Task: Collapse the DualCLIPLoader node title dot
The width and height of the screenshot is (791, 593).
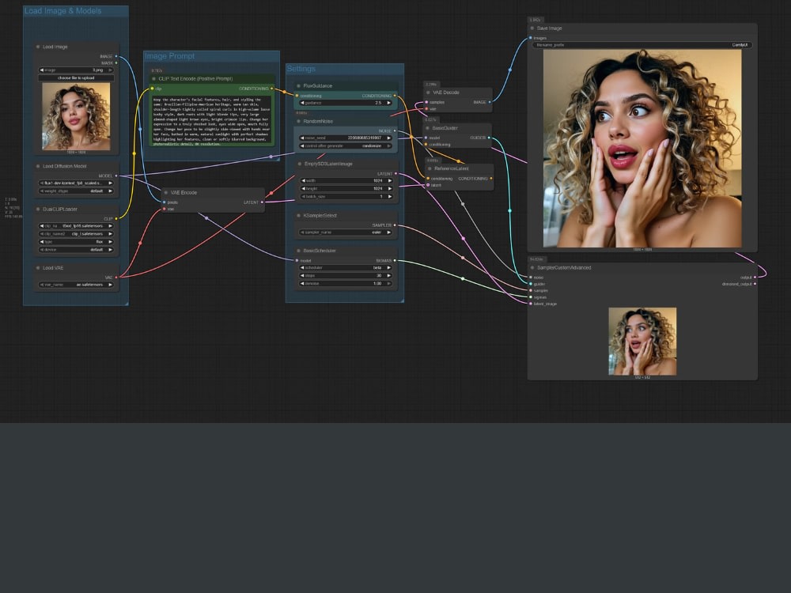Action: 38,209
